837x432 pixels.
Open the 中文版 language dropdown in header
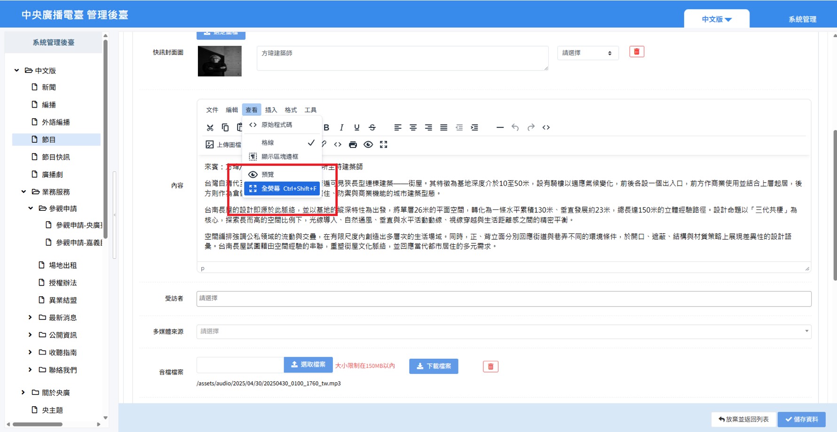717,19
